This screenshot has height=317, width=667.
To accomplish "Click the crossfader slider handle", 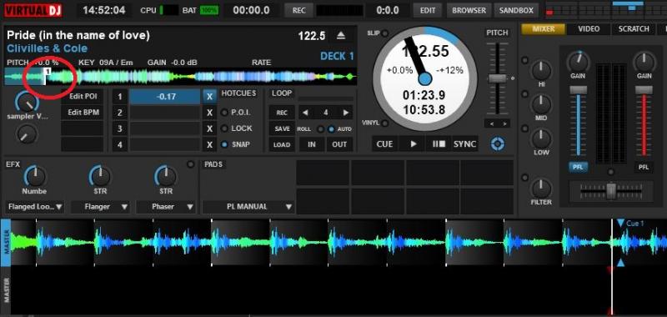I will [x=611, y=191].
